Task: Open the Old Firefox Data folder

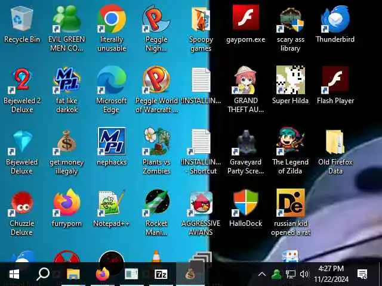Action: coord(335,142)
